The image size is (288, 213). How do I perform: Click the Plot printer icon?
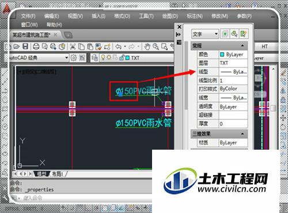point(36,47)
